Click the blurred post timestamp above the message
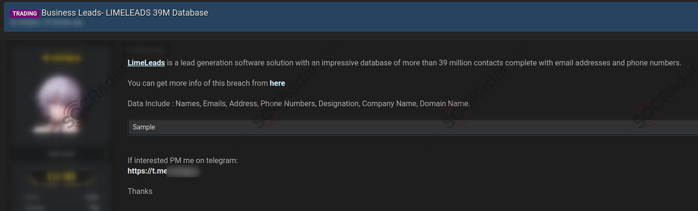Screen dimensions: 698x211 coord(146,49)
